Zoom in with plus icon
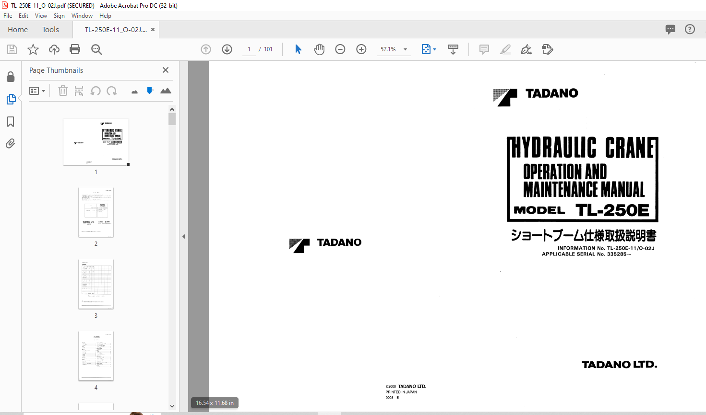The image size is (706, 415). point(361,49)
